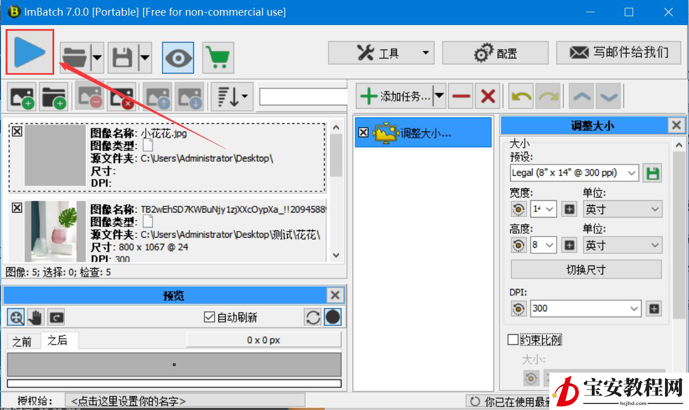Open the sort images dropdown
The image size is (689, 410).
[x=232, y=97]
